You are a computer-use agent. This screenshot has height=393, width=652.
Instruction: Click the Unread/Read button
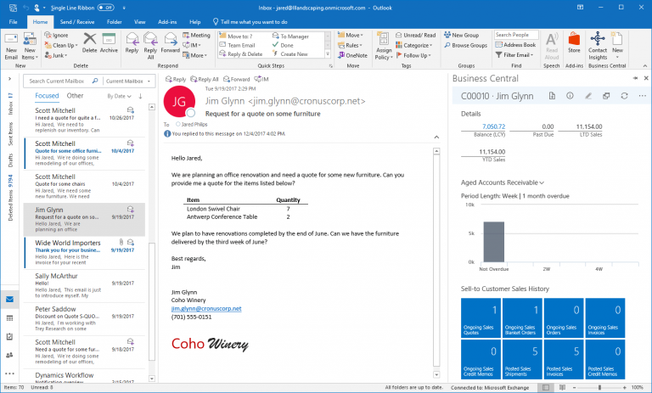415,36
